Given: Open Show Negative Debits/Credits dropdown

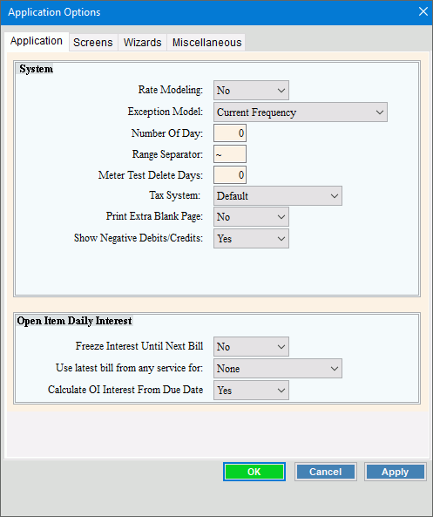Looking at the screenshot, I should click(251, 239).
